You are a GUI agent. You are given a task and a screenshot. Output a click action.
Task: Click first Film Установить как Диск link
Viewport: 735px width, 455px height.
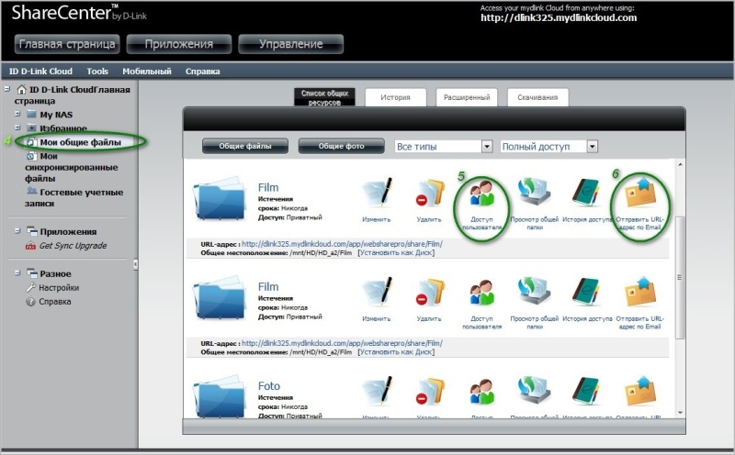pyautogui.click(x=396, y=253)
